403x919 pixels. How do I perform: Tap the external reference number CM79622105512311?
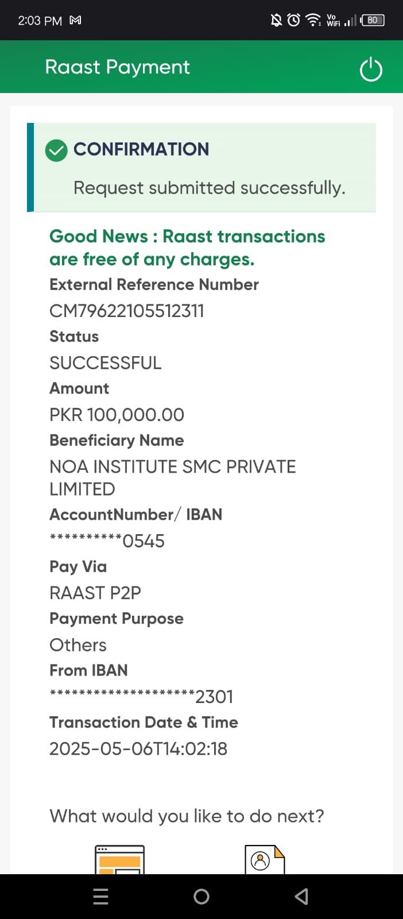pos(127,311)
